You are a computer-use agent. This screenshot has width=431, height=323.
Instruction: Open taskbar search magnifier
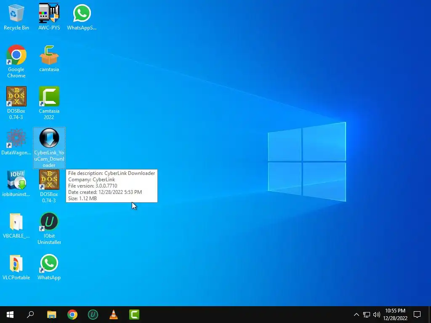[x=30, y=315]
